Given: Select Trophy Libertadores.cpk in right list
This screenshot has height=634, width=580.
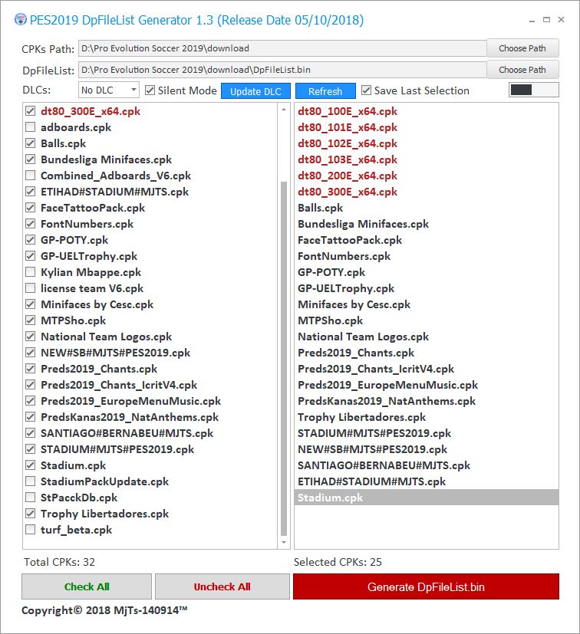Looking at the screenshot, I should tap(361, 417).
